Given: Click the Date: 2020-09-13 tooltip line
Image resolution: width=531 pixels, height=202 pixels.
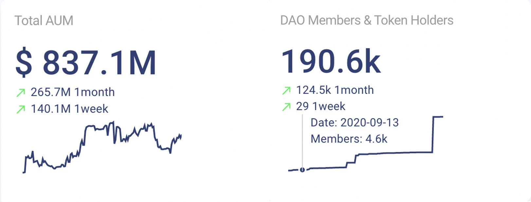Looking at the screenshot, I should tap(355, 123).
